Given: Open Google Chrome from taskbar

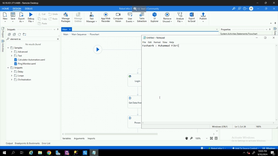Looking at the screenshot, I should [49, 153].
